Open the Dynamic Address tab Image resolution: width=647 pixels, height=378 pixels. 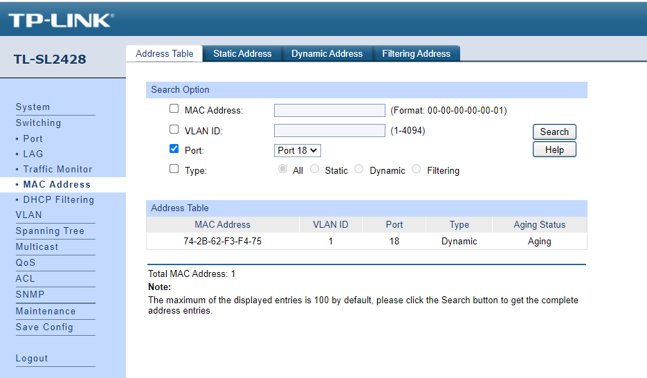327,53
